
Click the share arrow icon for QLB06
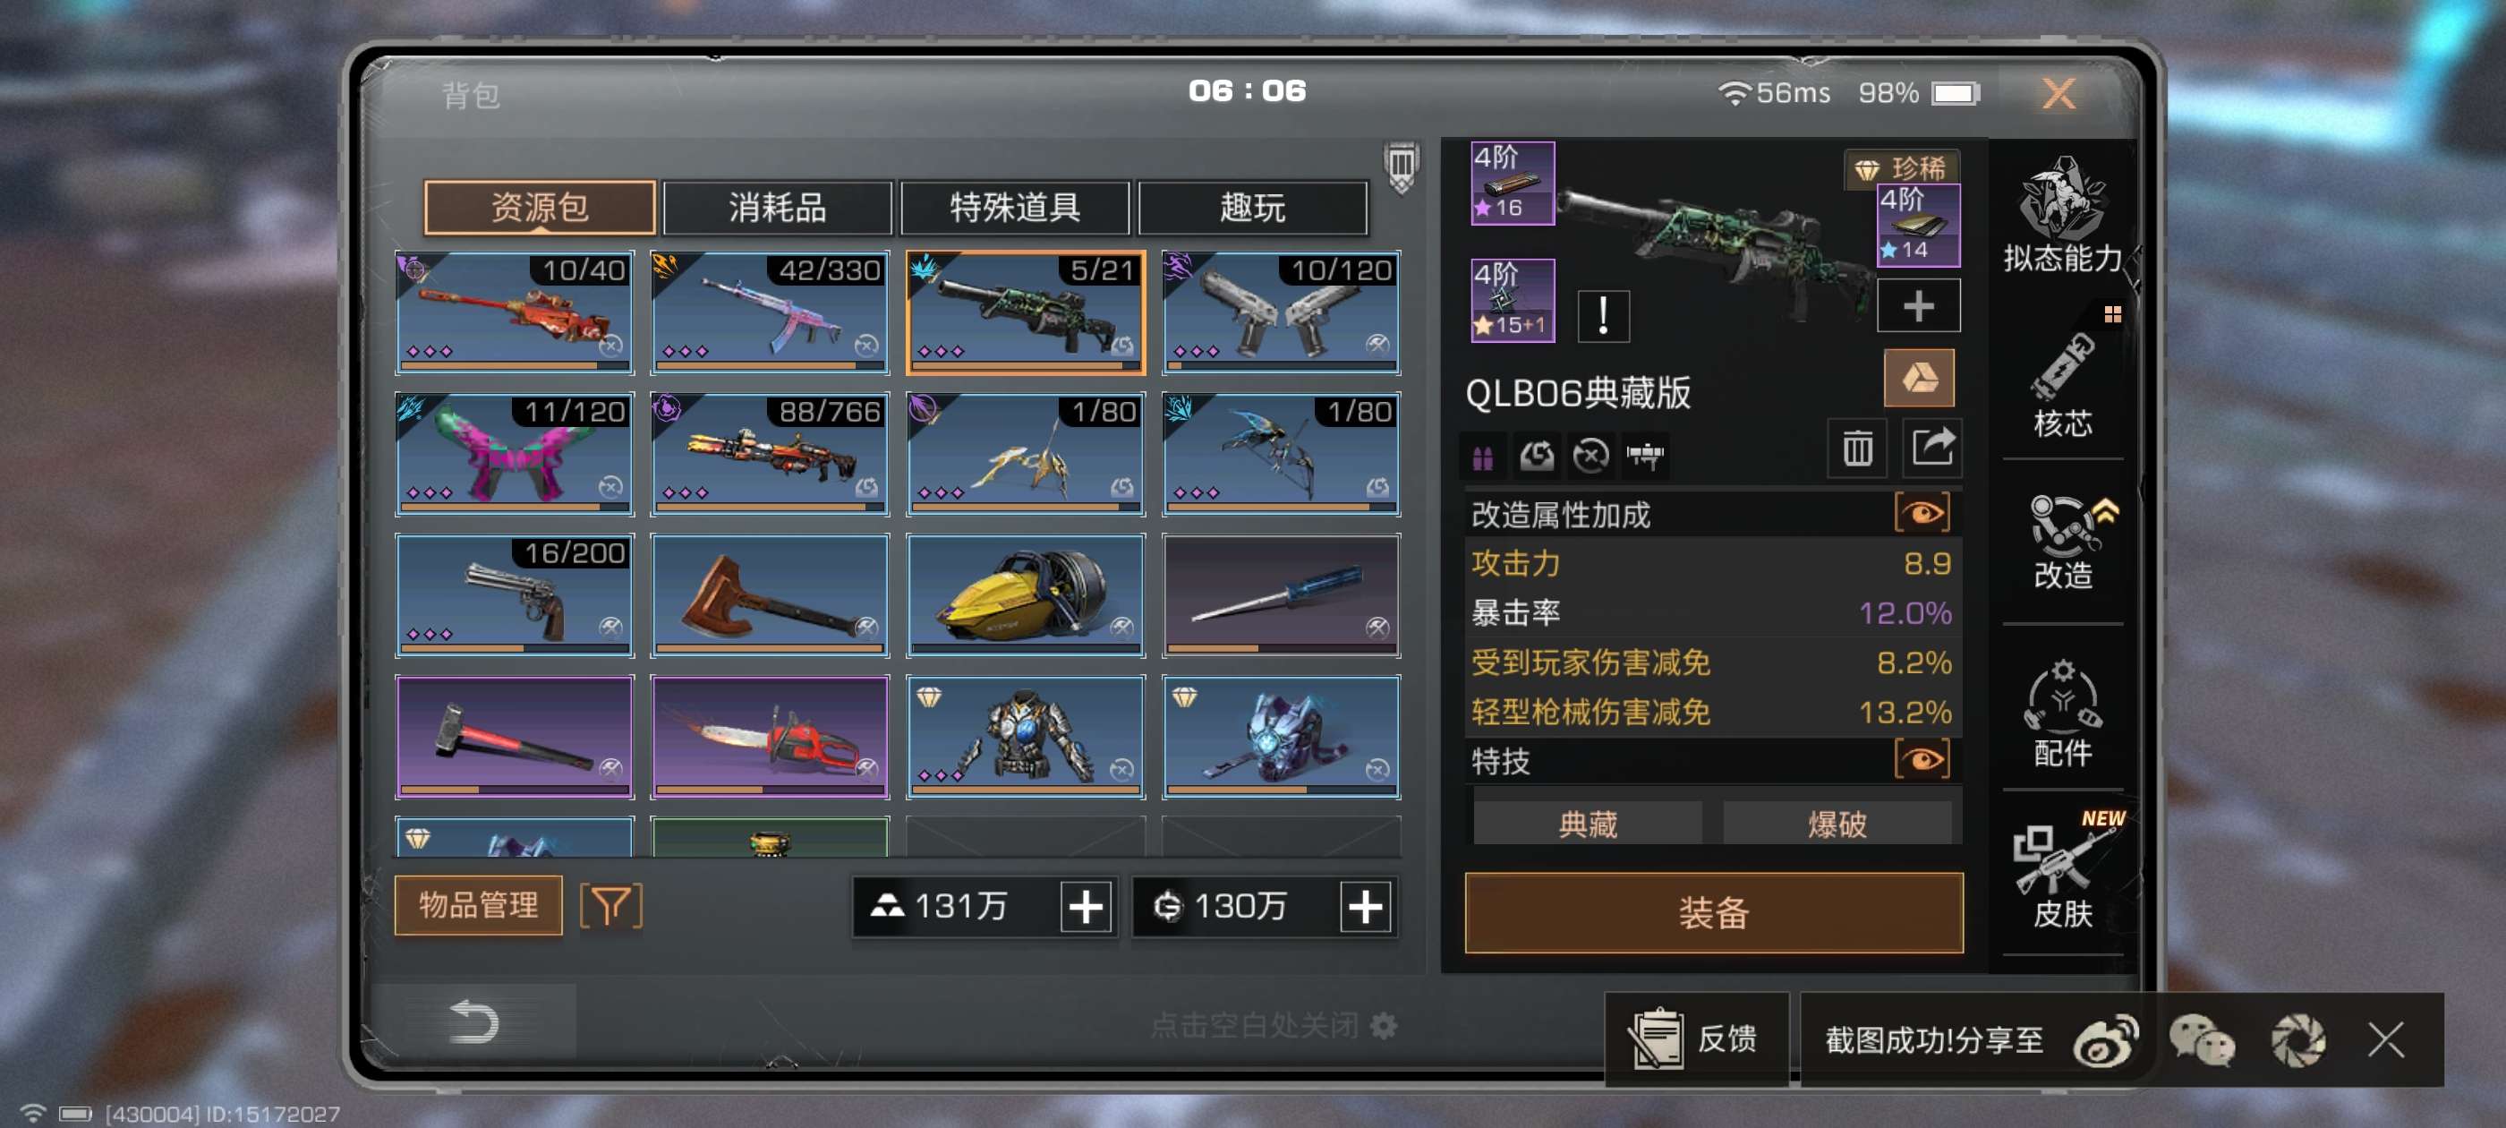[x=1931, y=449]
